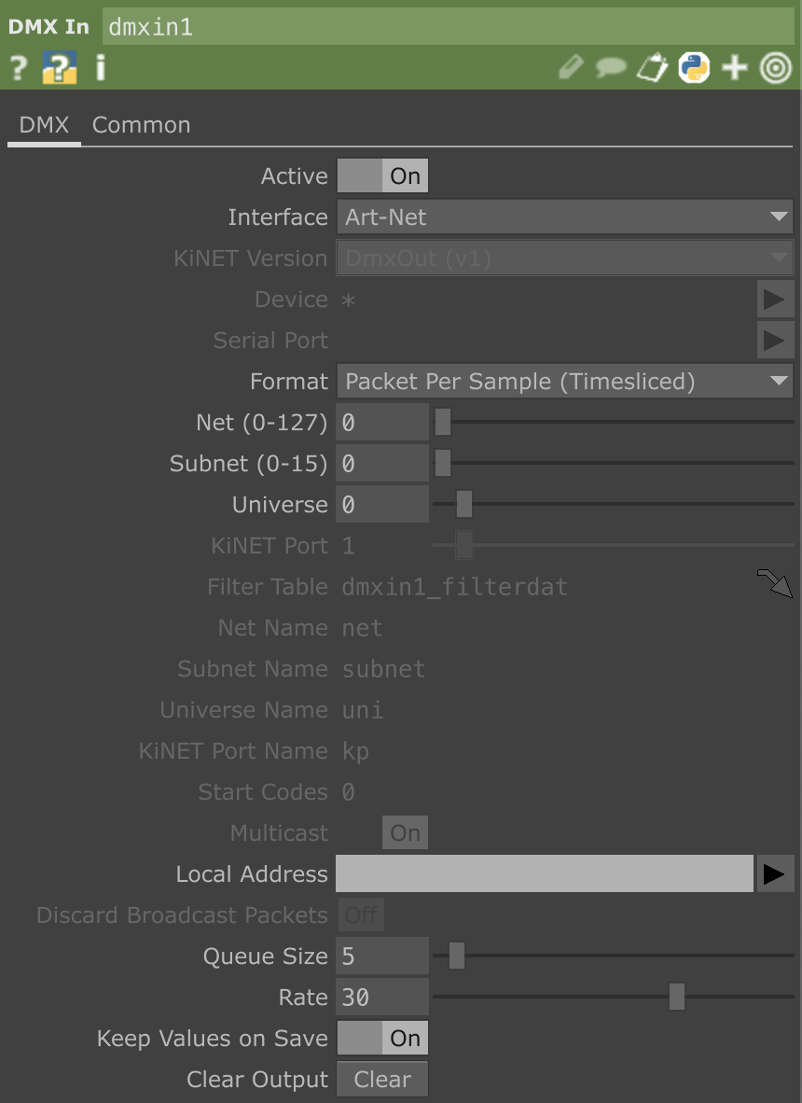Open the KiNET Version dropdown
Viewport: 802px width, 1103px height.
coord(565,258)
